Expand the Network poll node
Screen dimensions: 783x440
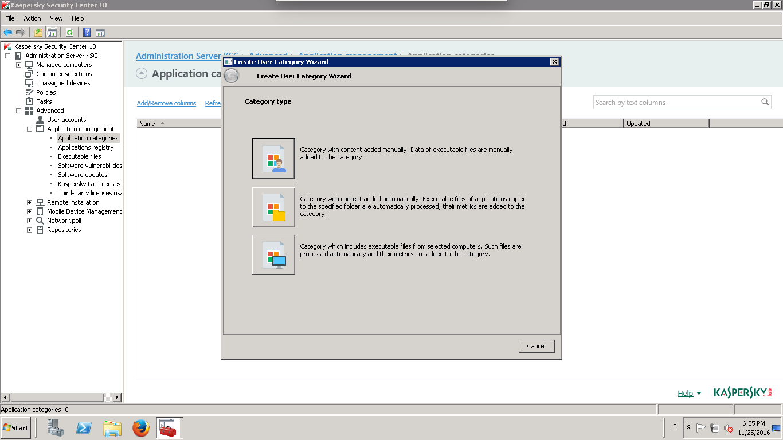30,221
